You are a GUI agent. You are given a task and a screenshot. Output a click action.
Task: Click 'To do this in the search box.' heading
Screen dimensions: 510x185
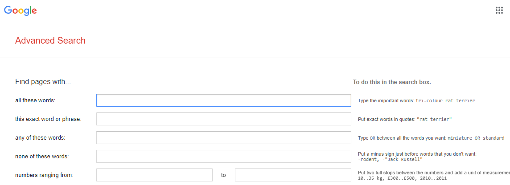point(392,82)
